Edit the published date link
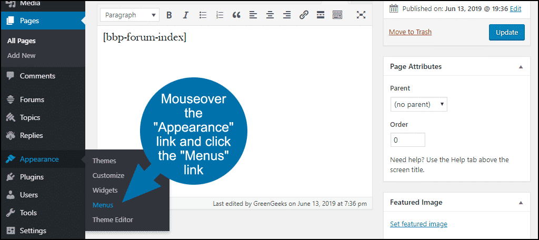This screenshot has height=240, width=539. click(x=515, y=8)
